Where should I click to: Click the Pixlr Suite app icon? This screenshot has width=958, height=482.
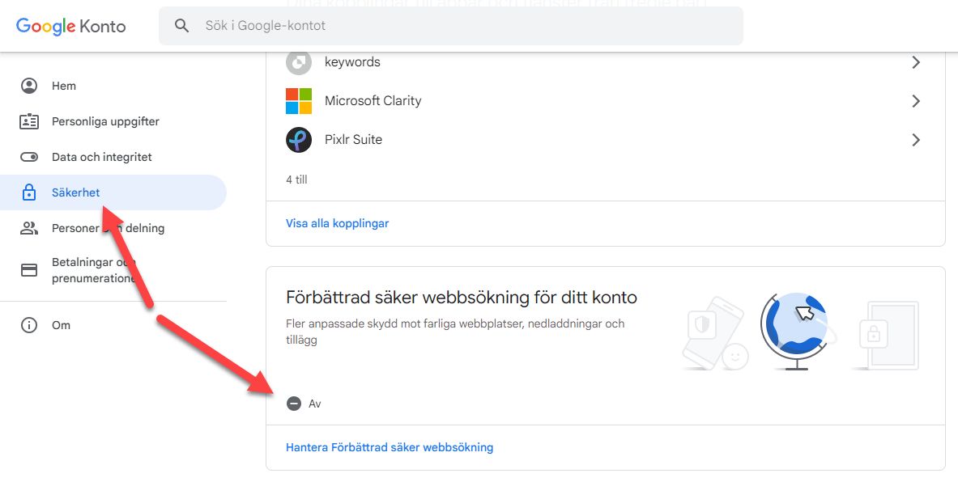click(299, 139)
